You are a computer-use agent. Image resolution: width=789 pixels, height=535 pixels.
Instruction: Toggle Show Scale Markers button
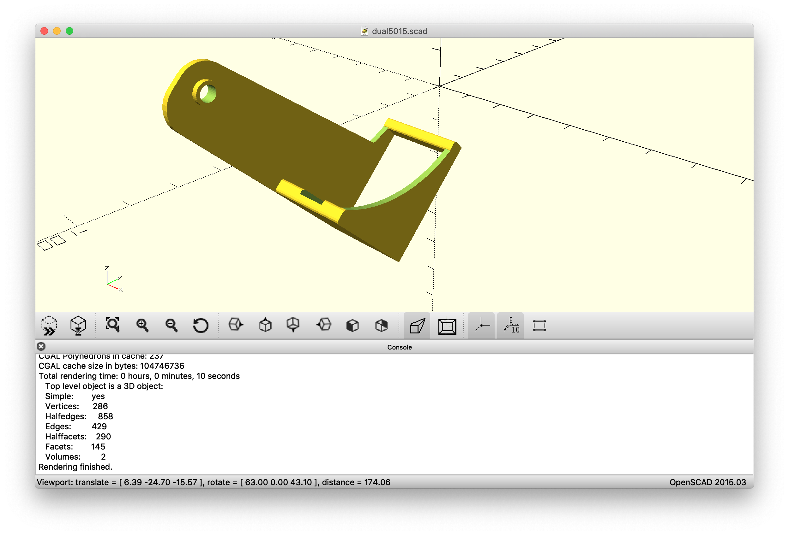(x=511, y=326)
